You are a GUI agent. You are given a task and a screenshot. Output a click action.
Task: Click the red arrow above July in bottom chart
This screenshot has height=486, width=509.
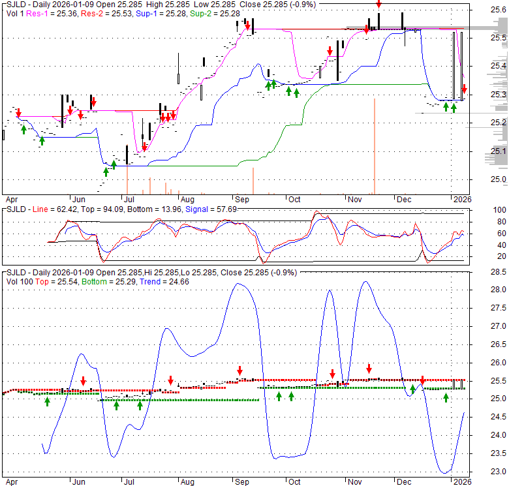coord(171,380)
